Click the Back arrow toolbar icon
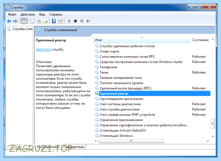221x161 pixels. [9, 21]
